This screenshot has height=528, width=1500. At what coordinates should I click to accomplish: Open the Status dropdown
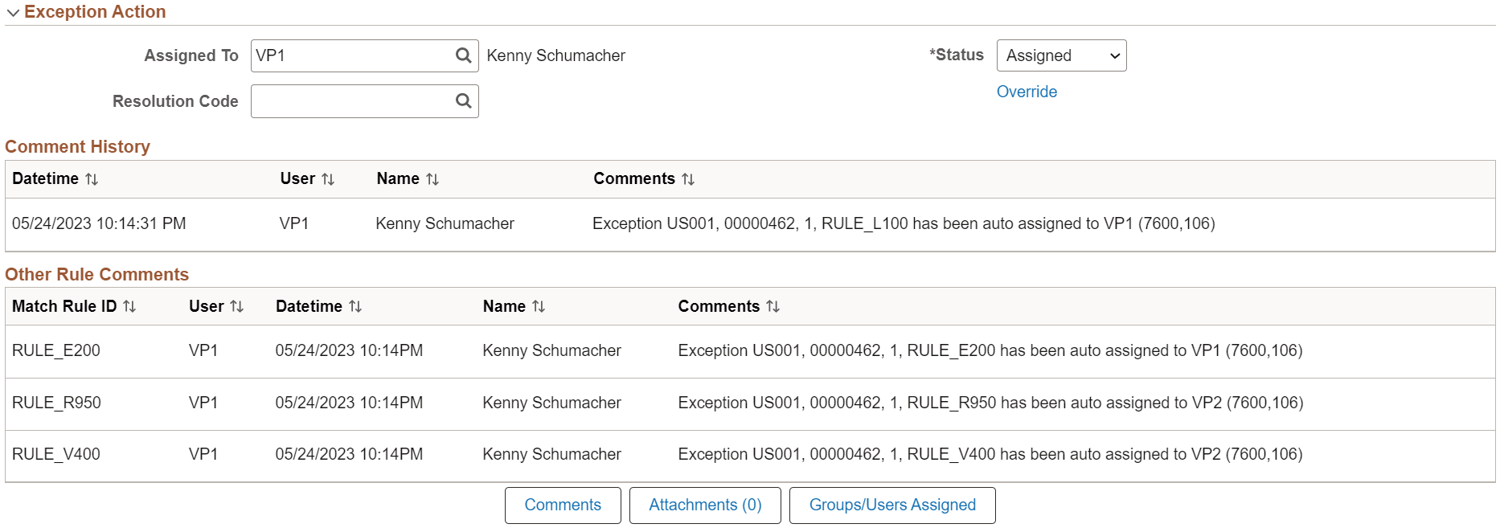coord(1061,55)
